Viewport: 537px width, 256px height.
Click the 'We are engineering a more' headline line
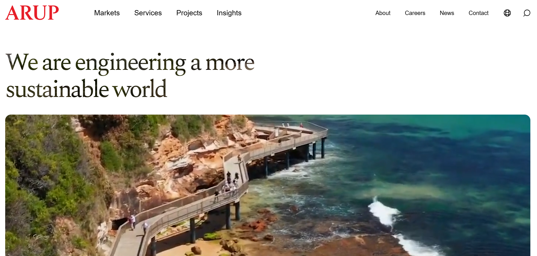coord(130,63)
